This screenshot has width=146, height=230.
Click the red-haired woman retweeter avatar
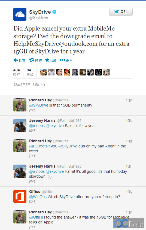[59, 72]
